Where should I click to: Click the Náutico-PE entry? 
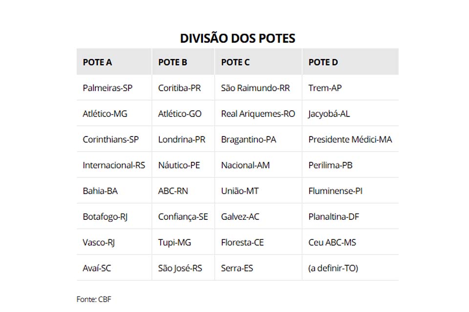(179, 165)
